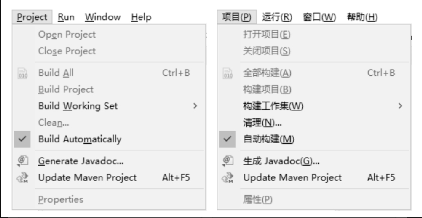The image size is (422, 218).
Task: Expand the Build Working Set submenu arrow
Action: tap(195, 106)
